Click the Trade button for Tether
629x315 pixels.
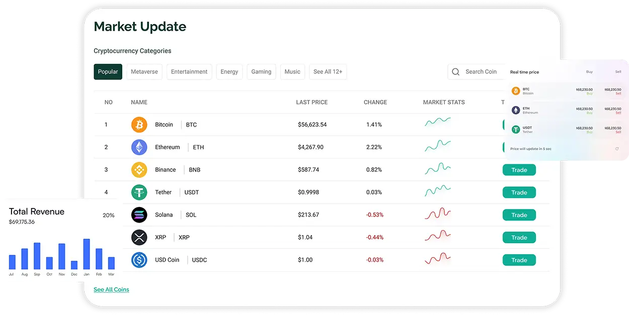coord(519,192)
